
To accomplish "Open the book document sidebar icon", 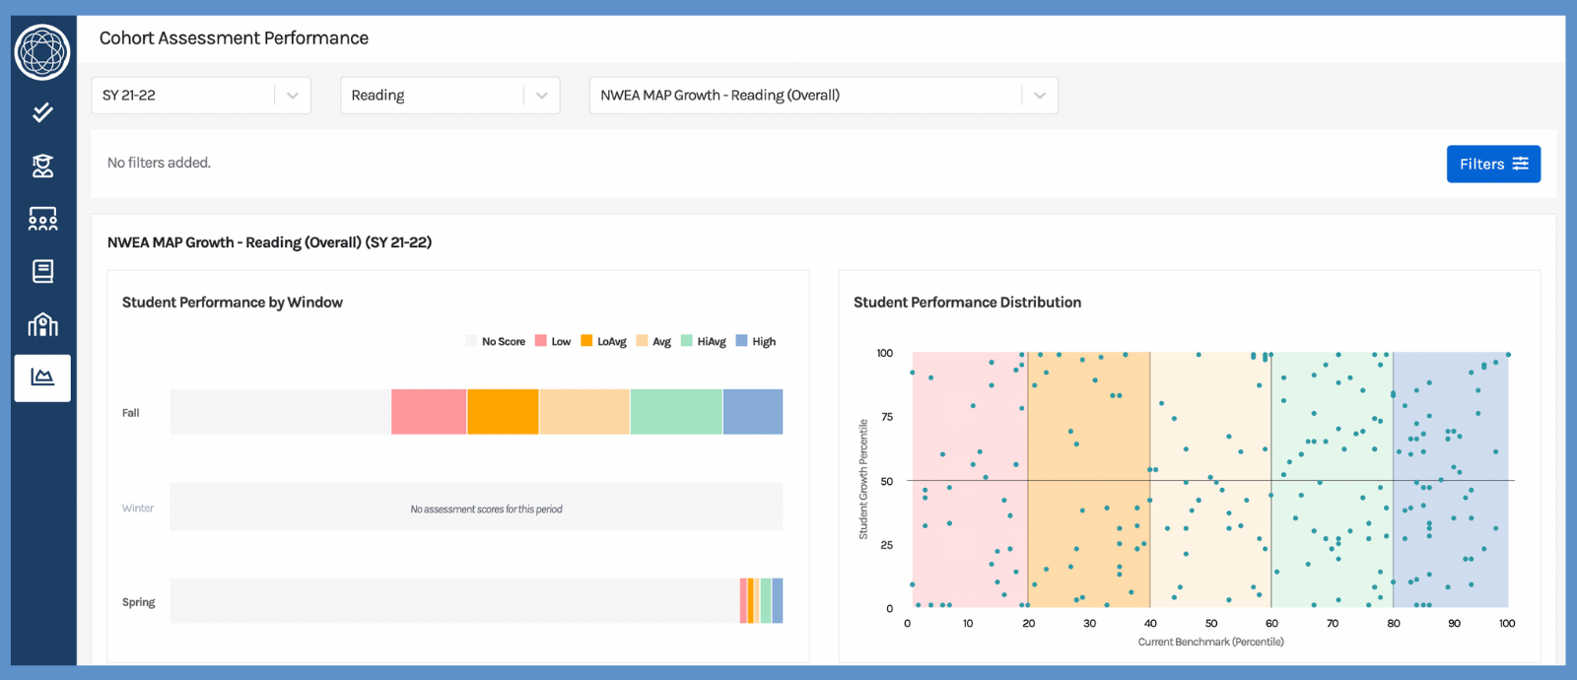I will [42, 271].
